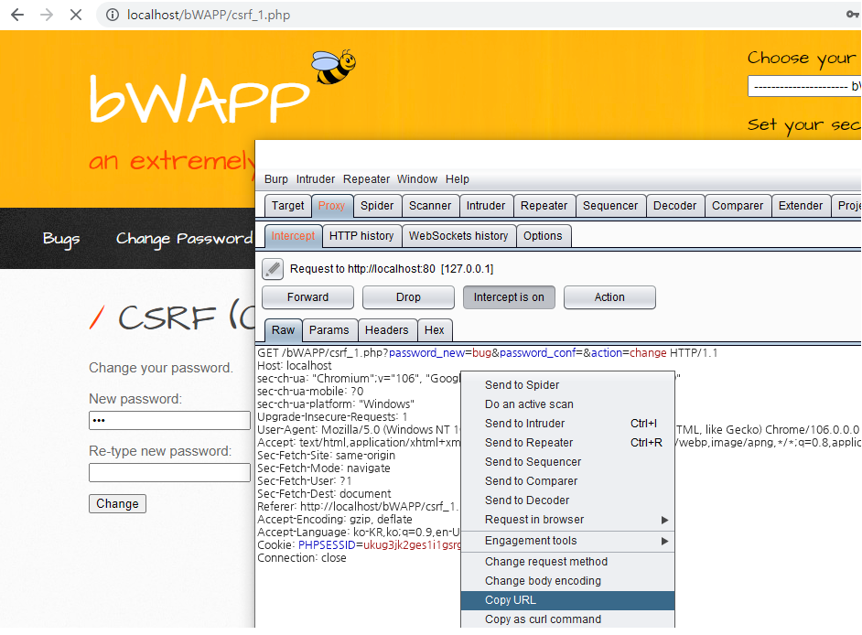Stop page loading with X icon
Image resolution: width=862 pixels, height=635 pixels.
(76, 15)
